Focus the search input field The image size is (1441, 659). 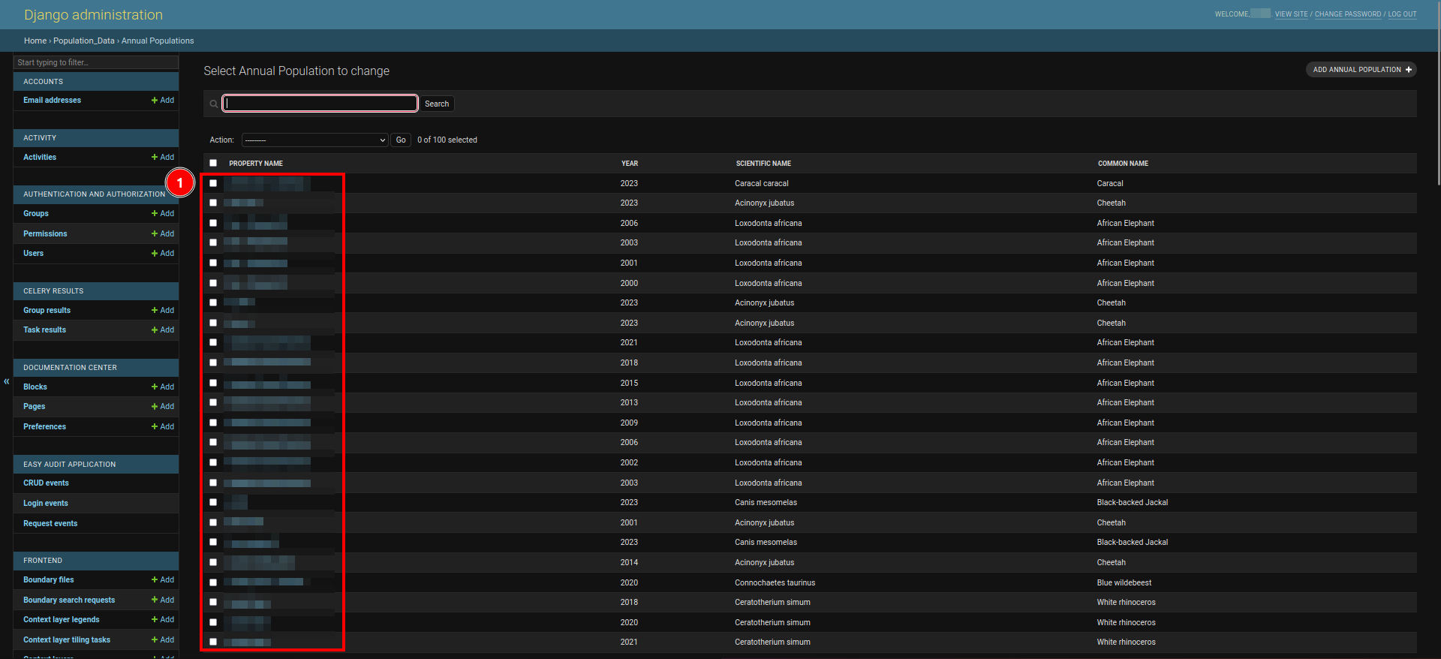(x=320, y=104)
